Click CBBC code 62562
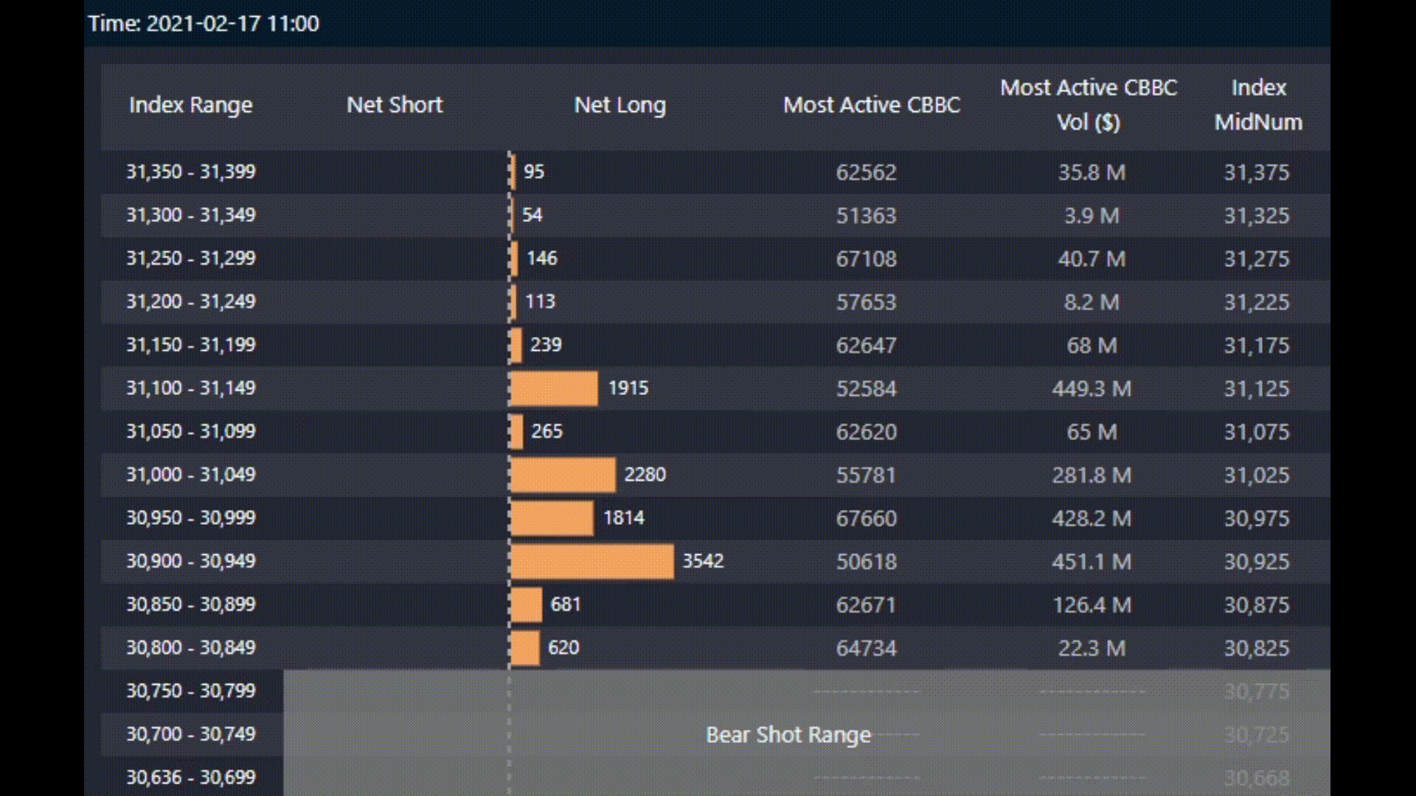Image resolution: width=1416 pixels, height=796 pixels. pos(866,172)
